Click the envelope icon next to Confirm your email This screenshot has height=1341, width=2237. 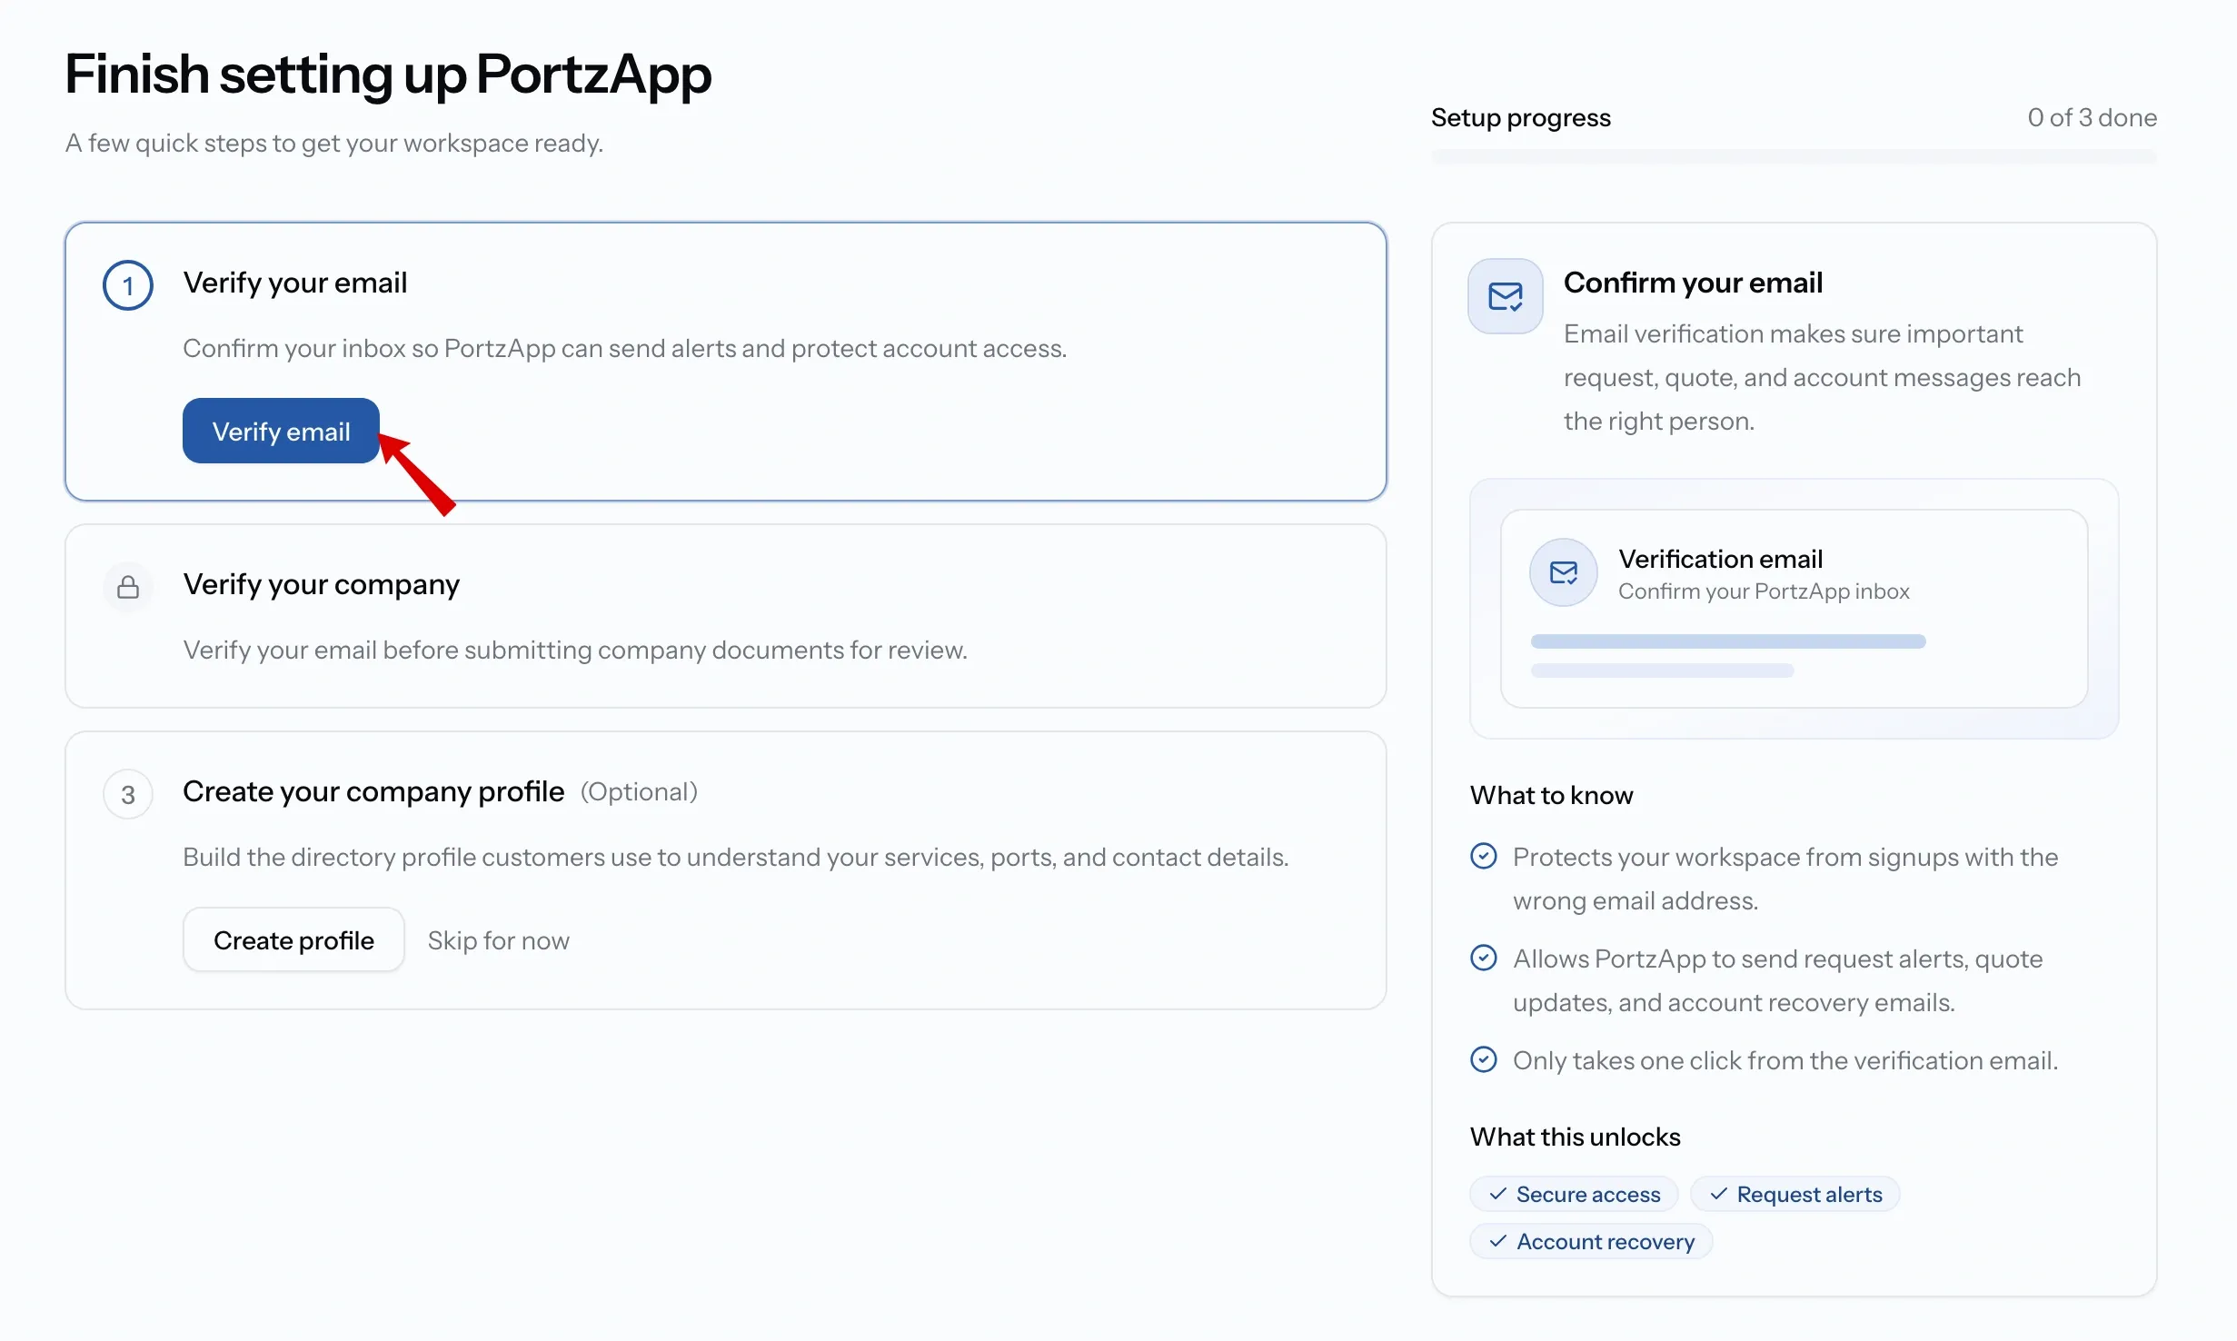[x=1506, y=296]
